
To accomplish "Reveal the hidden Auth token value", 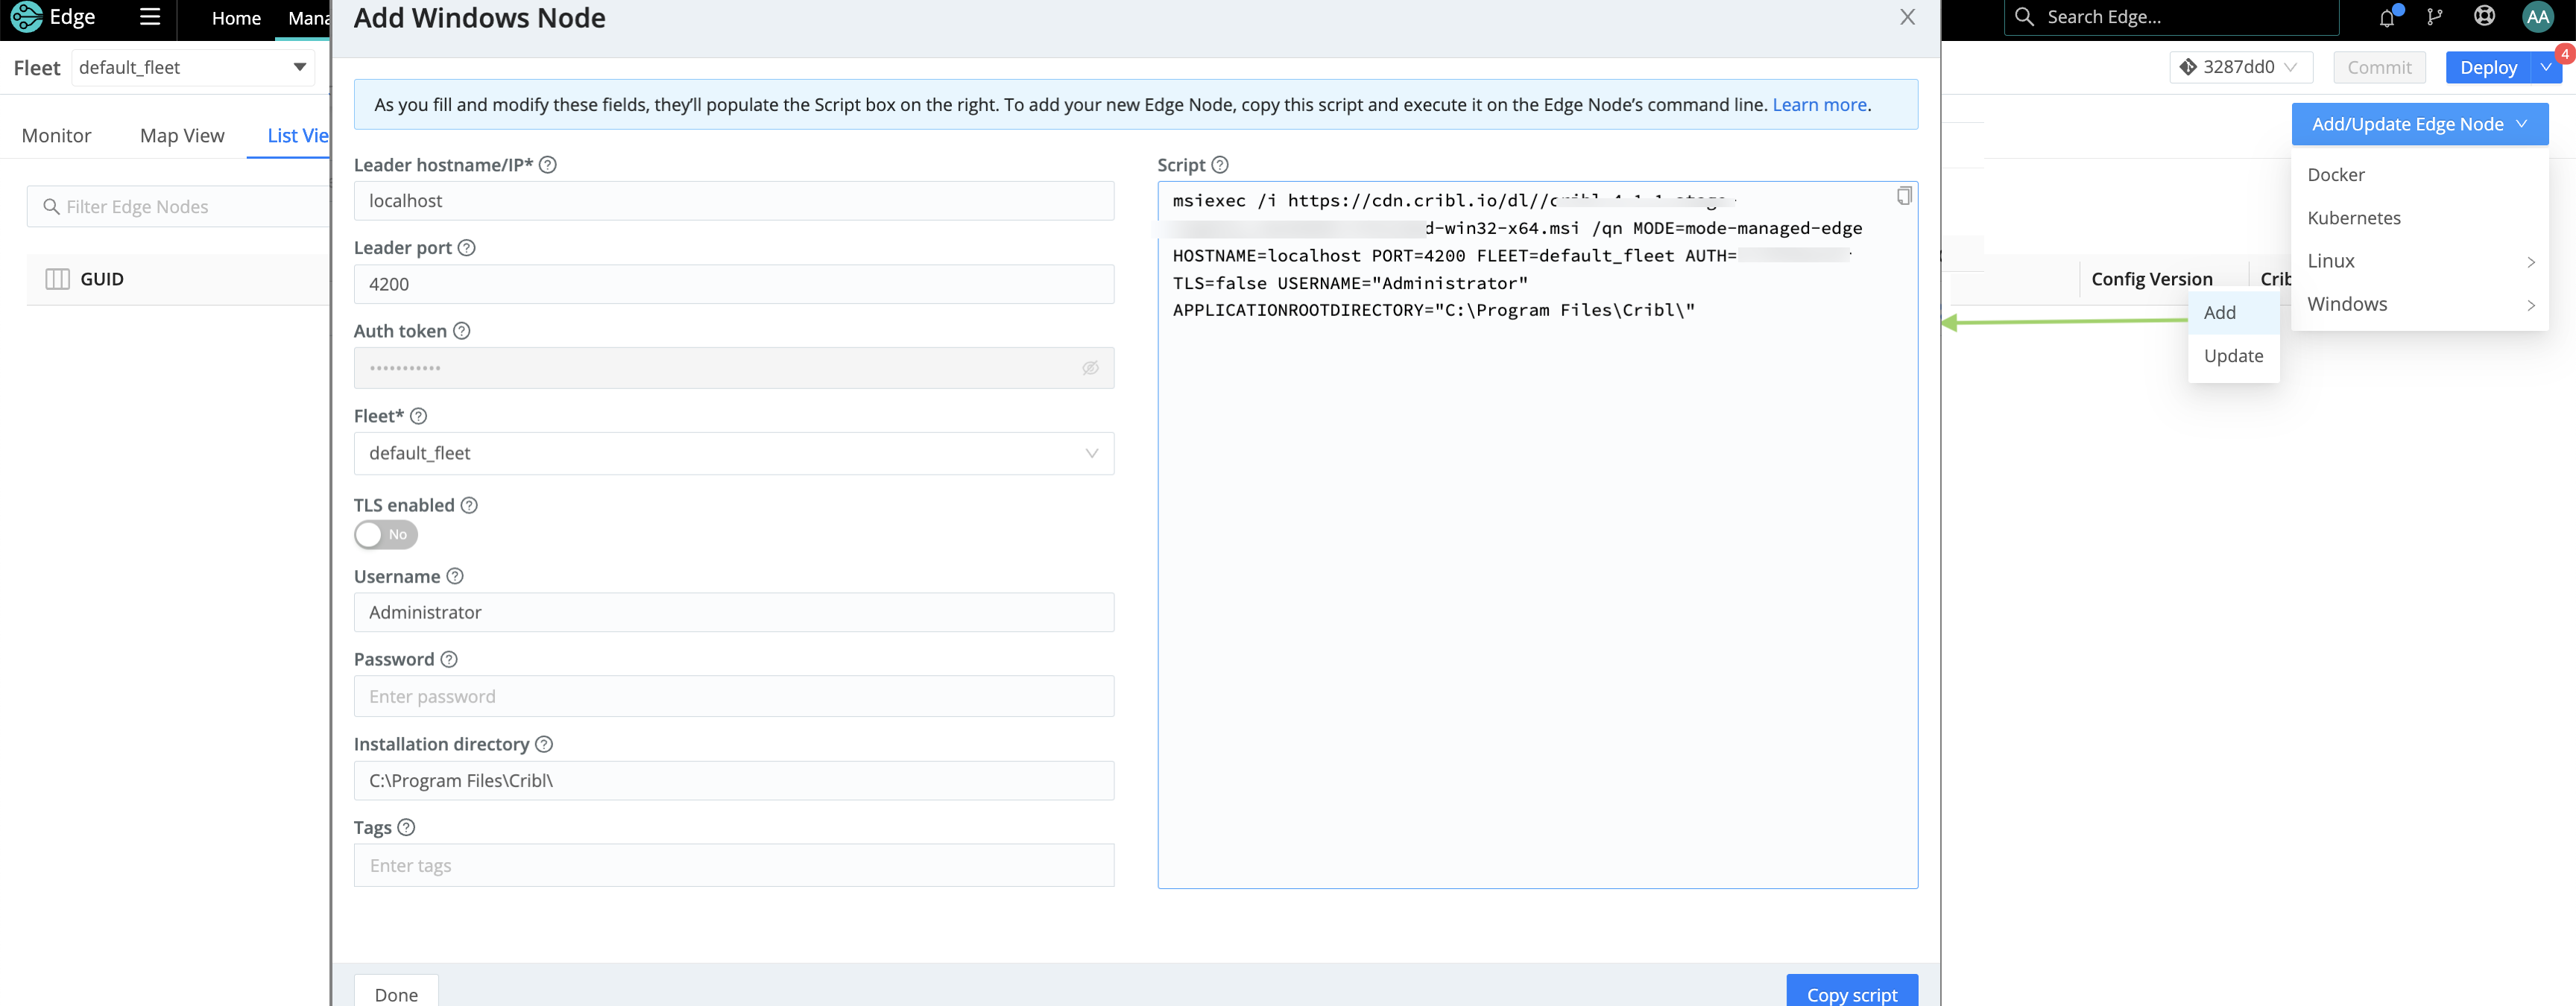I will click(x=1090, y=368).
